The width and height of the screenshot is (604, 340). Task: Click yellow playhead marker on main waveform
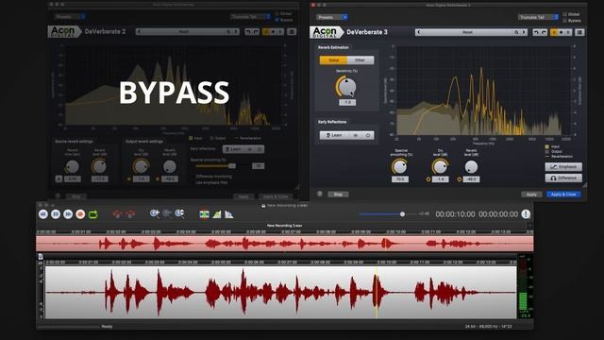point(377,292)
